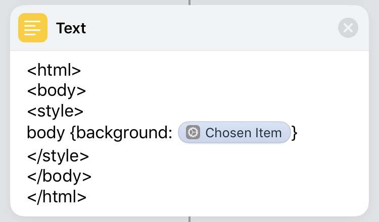Place cursor in the closing </style> line

click(x=58, y=155)
